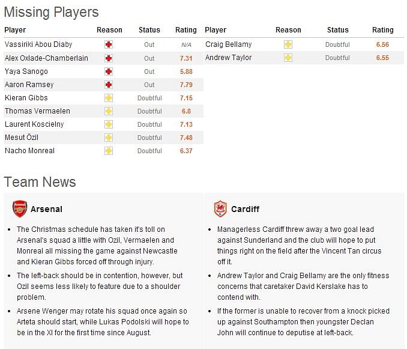This screenshot has height=349, width=407.
Task: Click Craig Bellamy's 6.56 rating
Action: click(382, 44)
